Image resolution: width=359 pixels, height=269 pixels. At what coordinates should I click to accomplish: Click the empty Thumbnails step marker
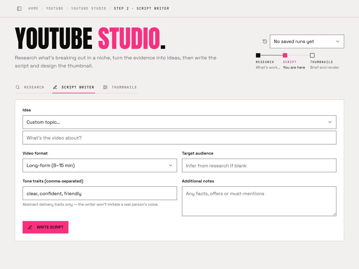312,55
